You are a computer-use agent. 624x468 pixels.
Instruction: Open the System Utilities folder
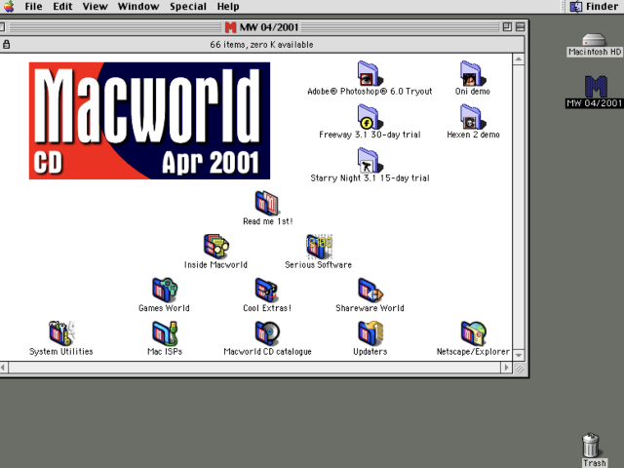click(x=61, y=333)
